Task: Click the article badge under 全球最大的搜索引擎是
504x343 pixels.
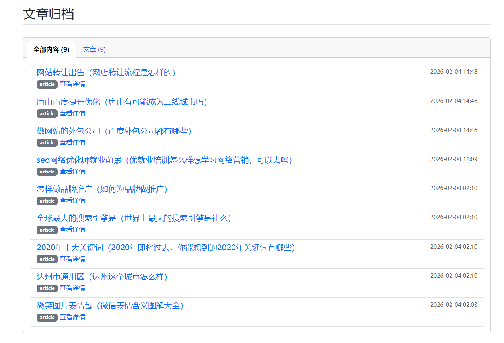Action: pos(47,230)
